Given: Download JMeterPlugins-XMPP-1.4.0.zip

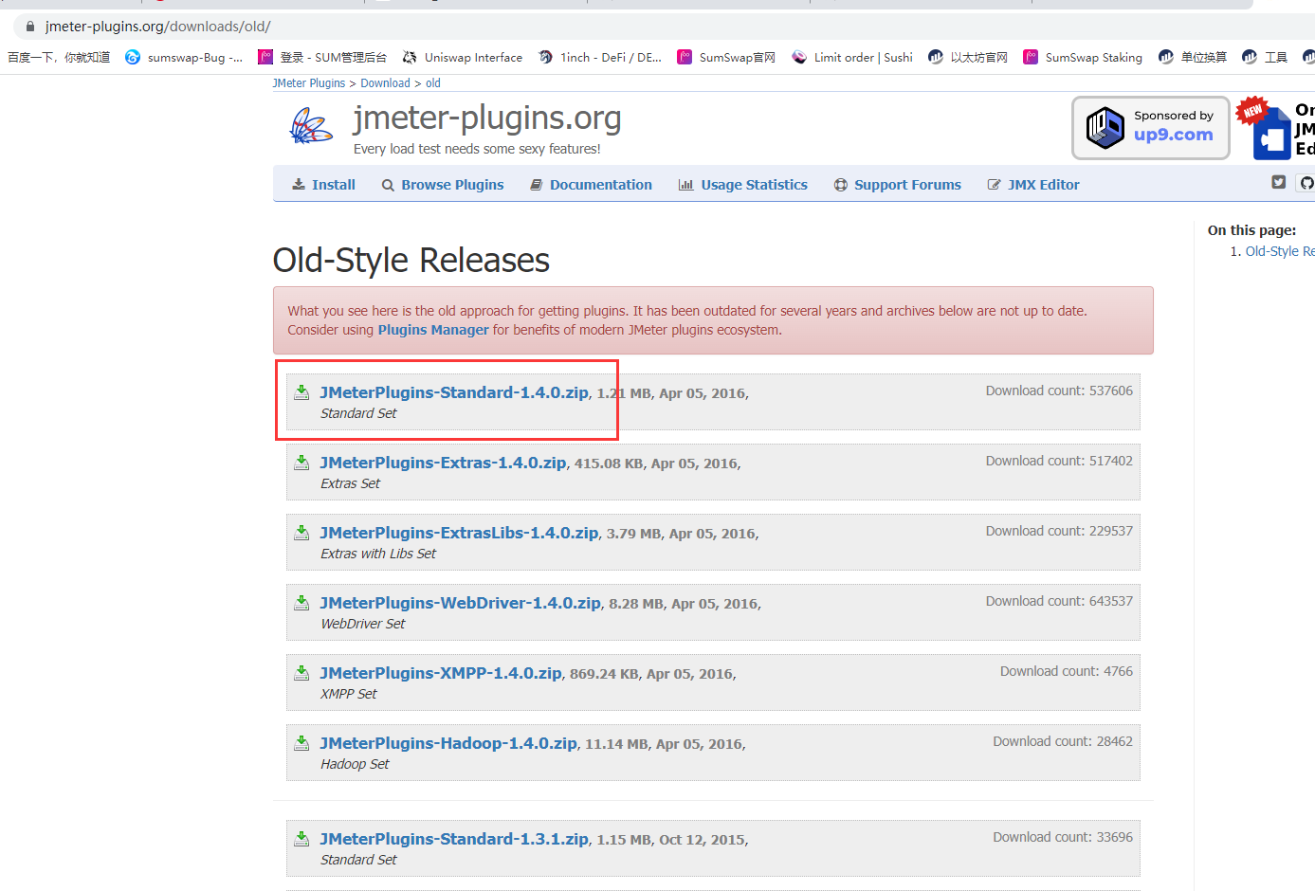Looking at the screenshot, I should (441, 673).
